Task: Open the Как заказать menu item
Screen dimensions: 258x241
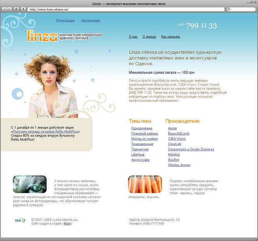Action: point(170,37)
